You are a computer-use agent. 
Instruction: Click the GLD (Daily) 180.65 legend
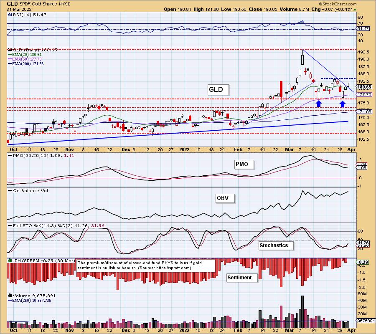[35, 50]
